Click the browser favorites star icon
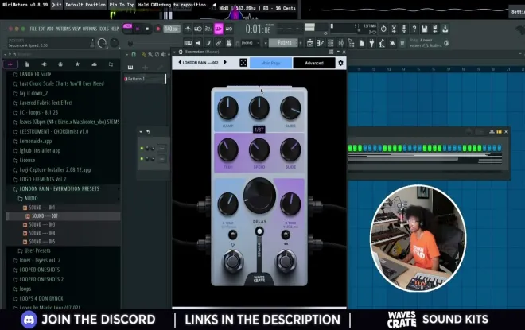Image resolution: width=525 pixels, height=330 pixels. tap(77, 64)
